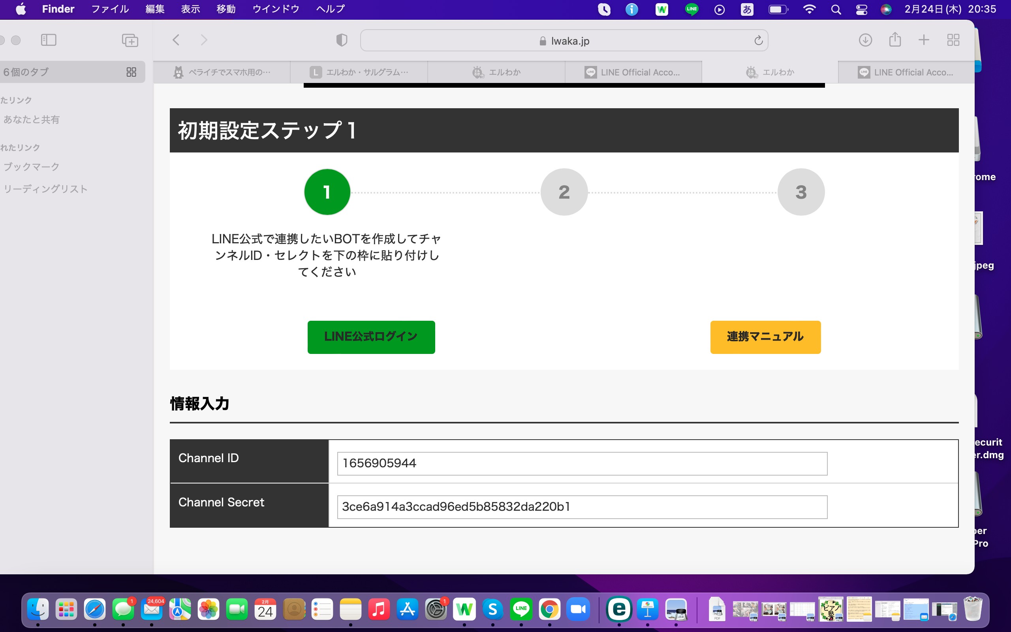Open リーディングリスト in sidebar
This screenshot has height=632, width=1011.
point(45,189)
